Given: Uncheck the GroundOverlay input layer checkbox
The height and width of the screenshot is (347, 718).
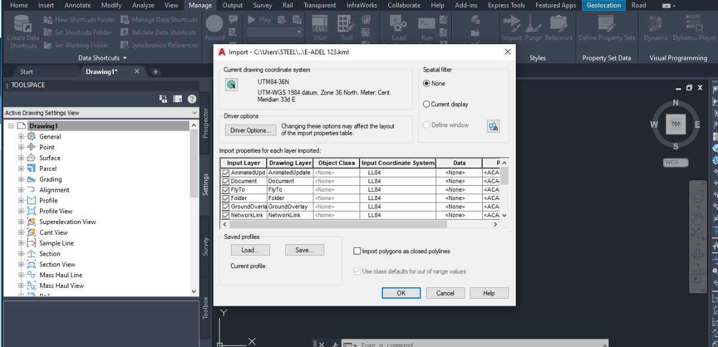Looking at the screenshot, I should [x=226, y=207].
